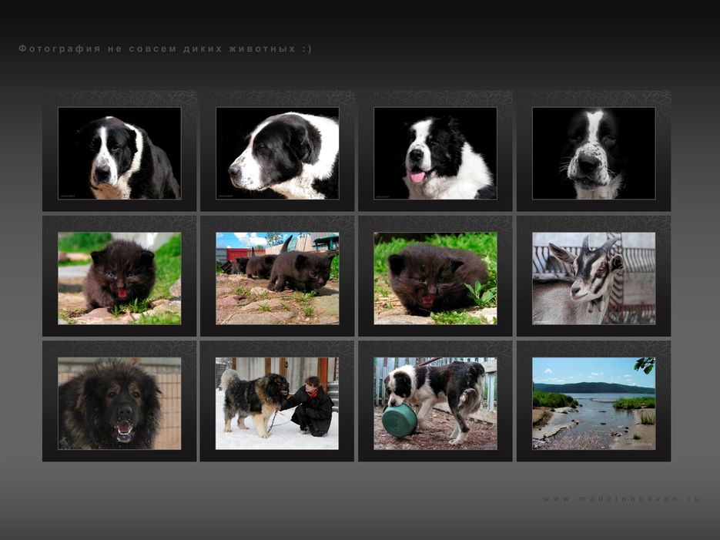
Task: Click the goat's horns in the photo
Action: pos(598,244)
